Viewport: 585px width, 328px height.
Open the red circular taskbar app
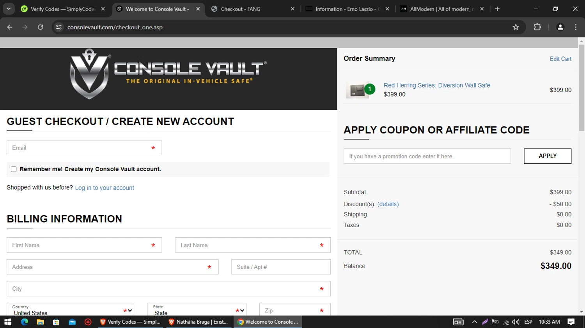(88, 322)
